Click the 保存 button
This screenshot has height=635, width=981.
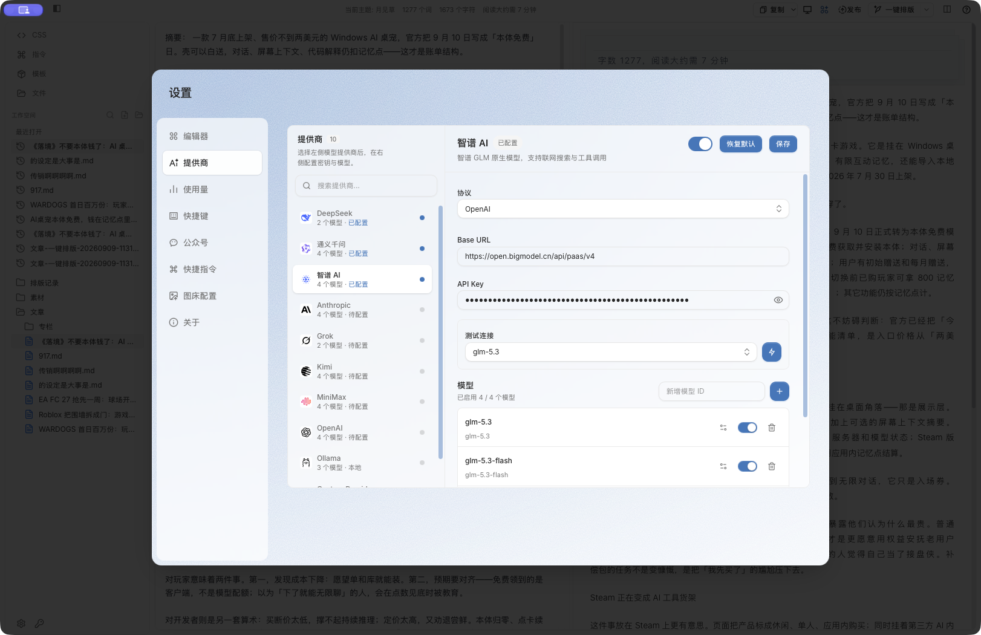coord(783,144)
